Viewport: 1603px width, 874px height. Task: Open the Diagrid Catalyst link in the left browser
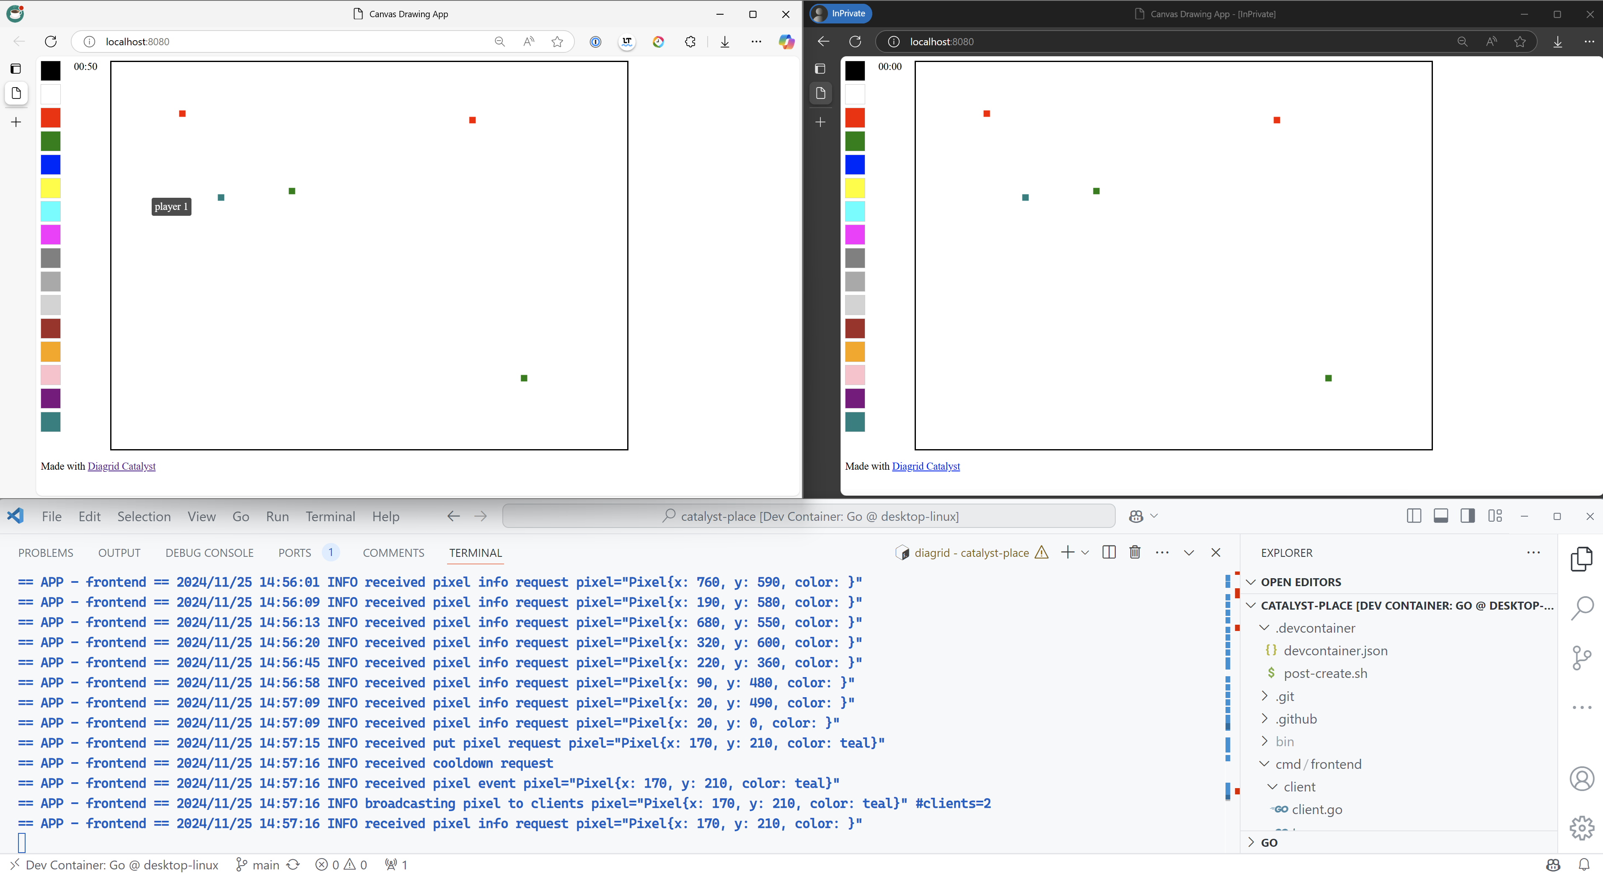[122, 466]
